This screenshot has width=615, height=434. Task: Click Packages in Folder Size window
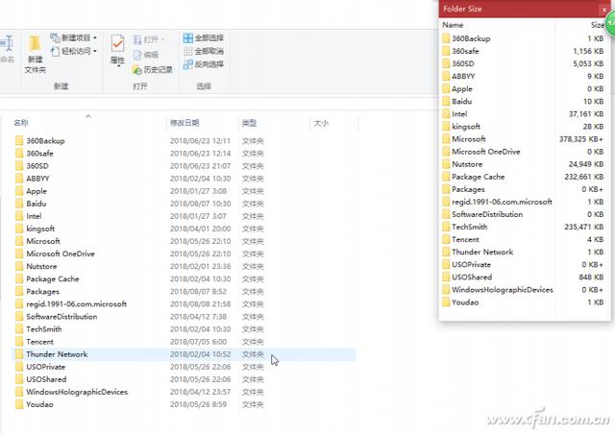[463, 189]
